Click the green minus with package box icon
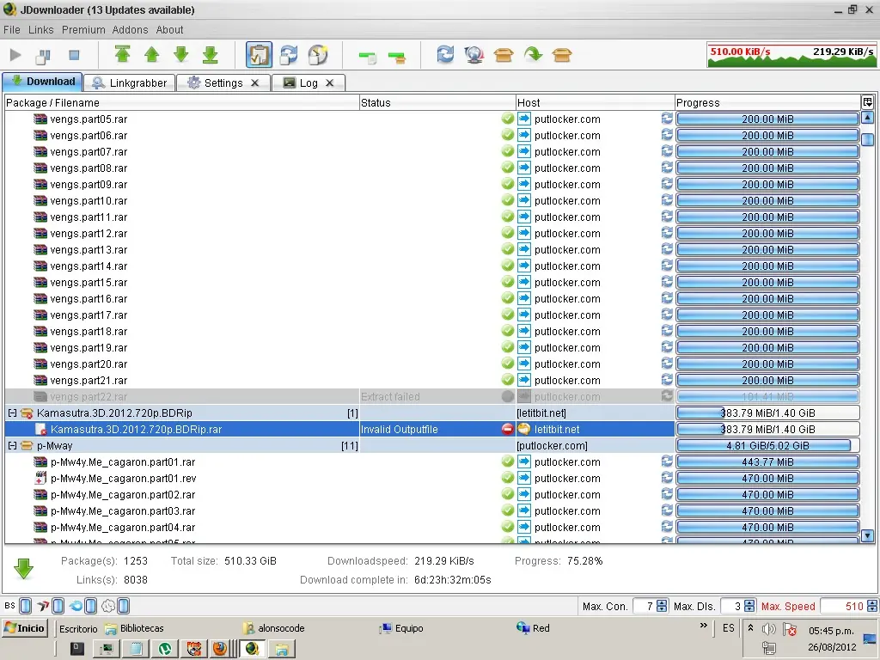The image size is (880, 660). 397,56
